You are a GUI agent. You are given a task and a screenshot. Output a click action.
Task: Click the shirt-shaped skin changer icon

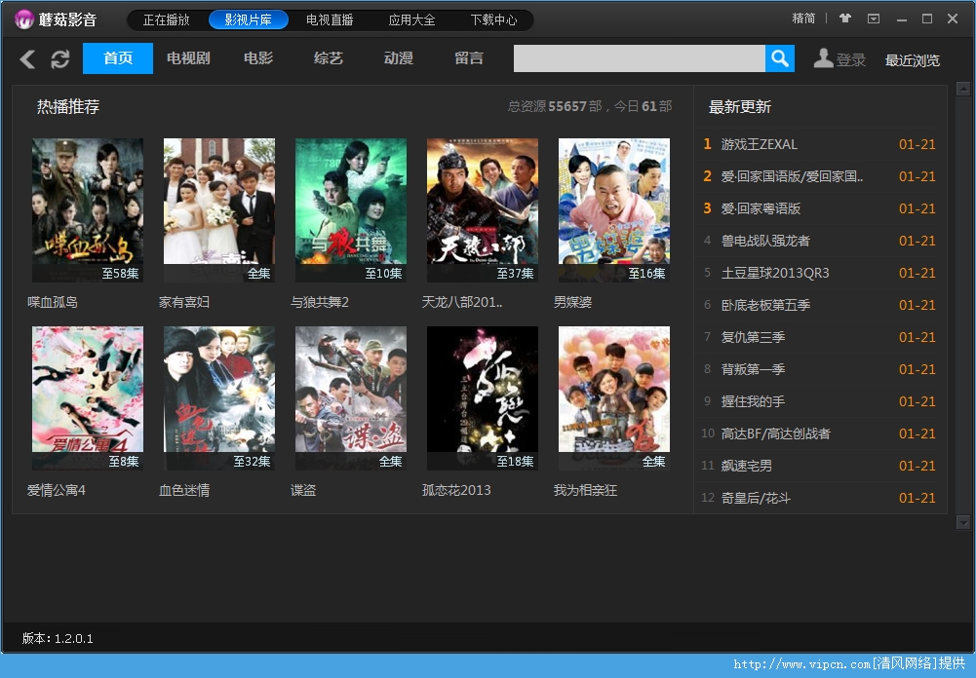coord(844,18)
